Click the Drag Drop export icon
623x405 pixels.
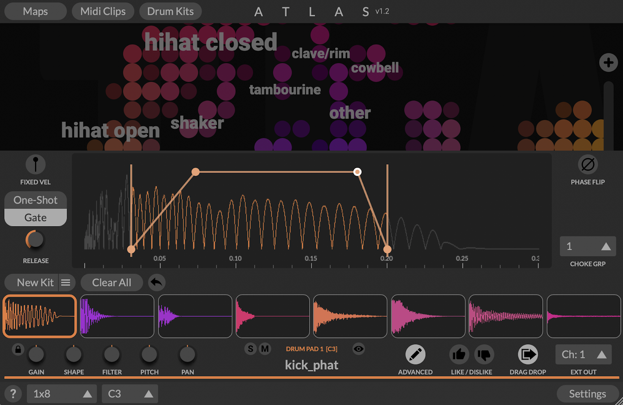tap(528, 355)
